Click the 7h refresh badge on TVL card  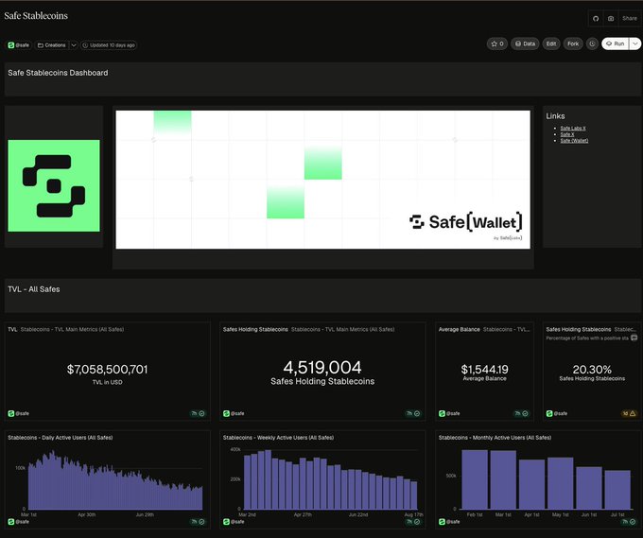(198, 413)
